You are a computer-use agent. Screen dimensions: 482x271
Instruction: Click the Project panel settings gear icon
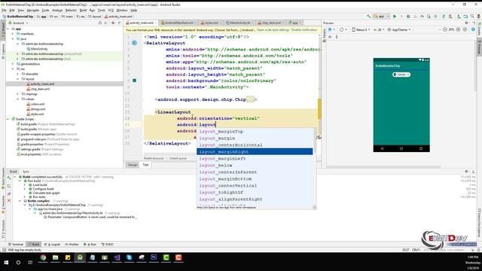tap(113, 23)
